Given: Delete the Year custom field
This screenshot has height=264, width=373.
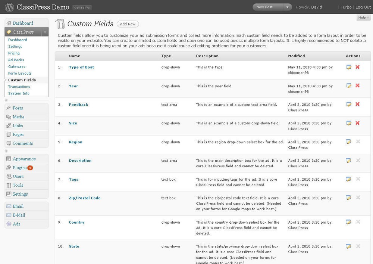Looking at the screenshot, I should tap(358, 86).
